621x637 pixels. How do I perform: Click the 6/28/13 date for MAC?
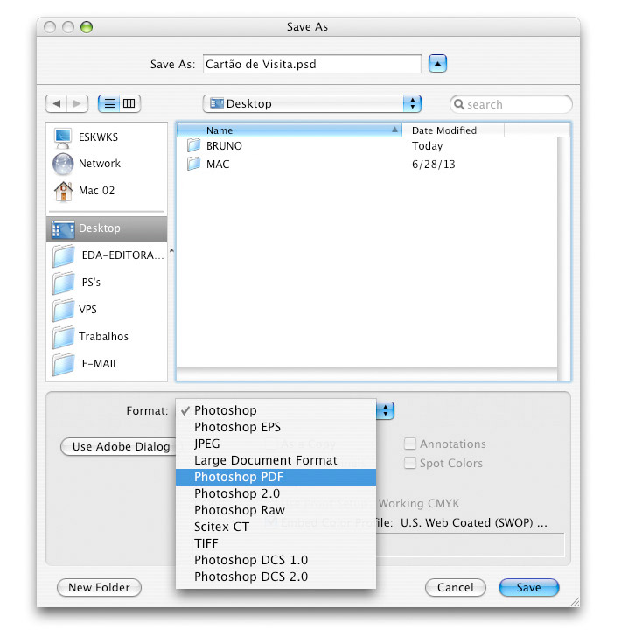pos(433,164)
